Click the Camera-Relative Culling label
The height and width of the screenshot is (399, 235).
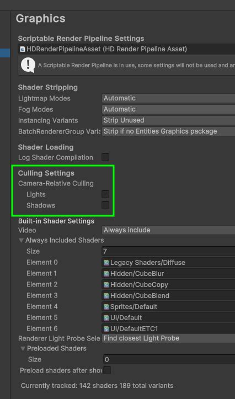[56, 183]
